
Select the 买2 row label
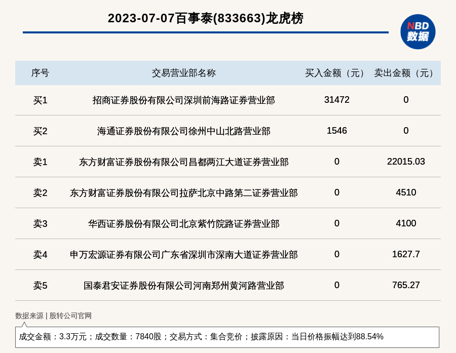40,131
